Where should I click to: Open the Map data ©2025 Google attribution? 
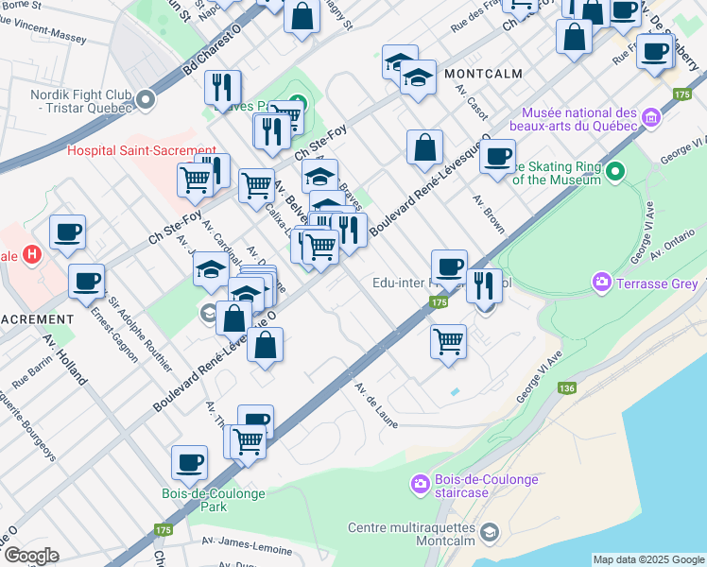648,559
